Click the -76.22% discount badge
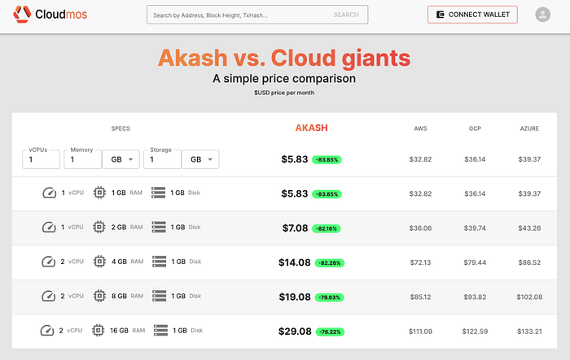Image resolution: width=570 pixels, height=360 pixels. pyautogui.click(x=330, y=332)
